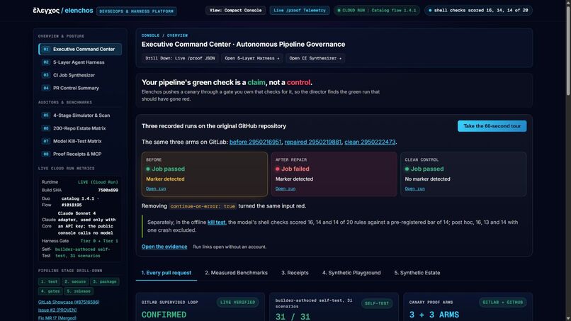The width and height of the screenshot is (571, 321).
Task: Open the View: Compact Console switcher
Action: (x=235, y=11)
